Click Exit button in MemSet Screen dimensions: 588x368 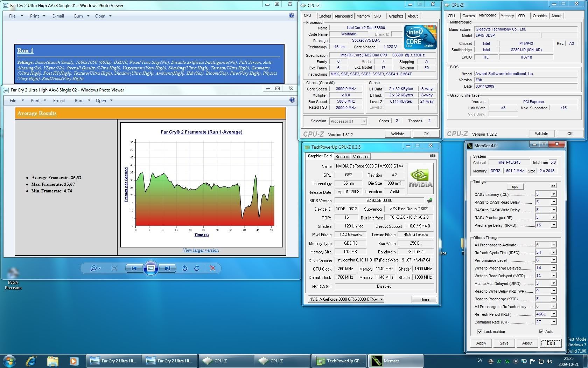point(551,343)
